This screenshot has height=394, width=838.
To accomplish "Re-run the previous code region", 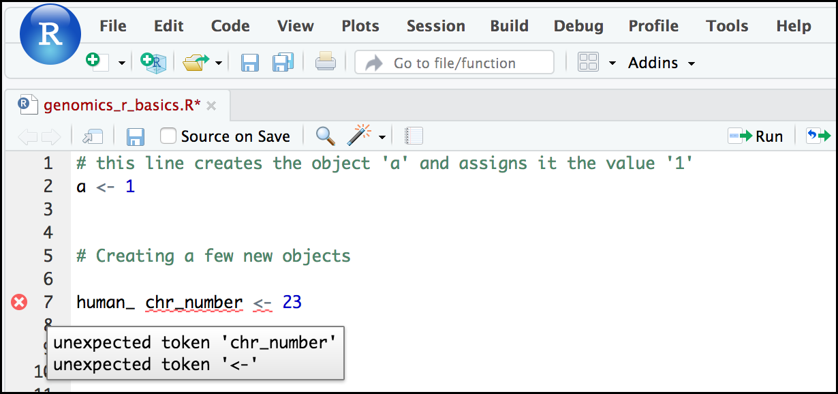I will 818,136.
